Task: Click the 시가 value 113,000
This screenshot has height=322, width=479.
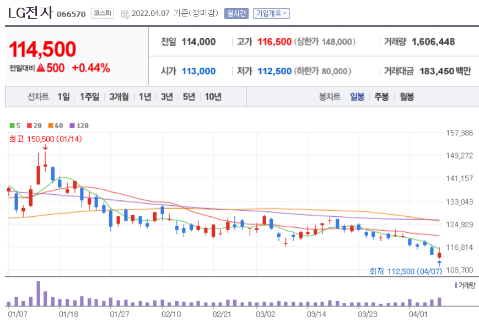Action: click(x=198, y=71)
